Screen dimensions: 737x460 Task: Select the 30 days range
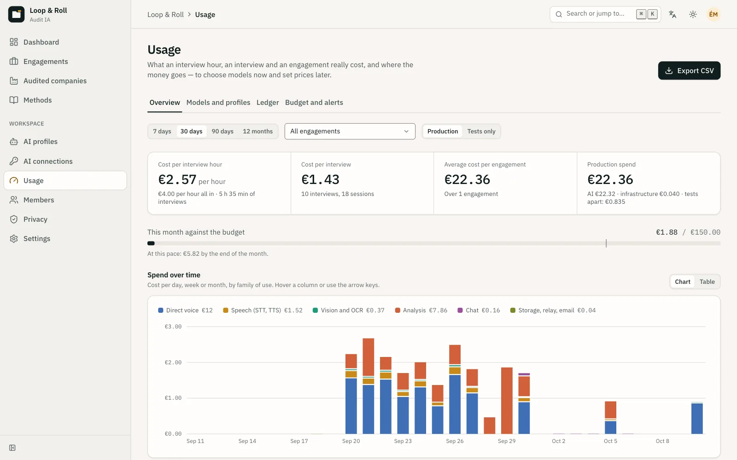[191, 131]
